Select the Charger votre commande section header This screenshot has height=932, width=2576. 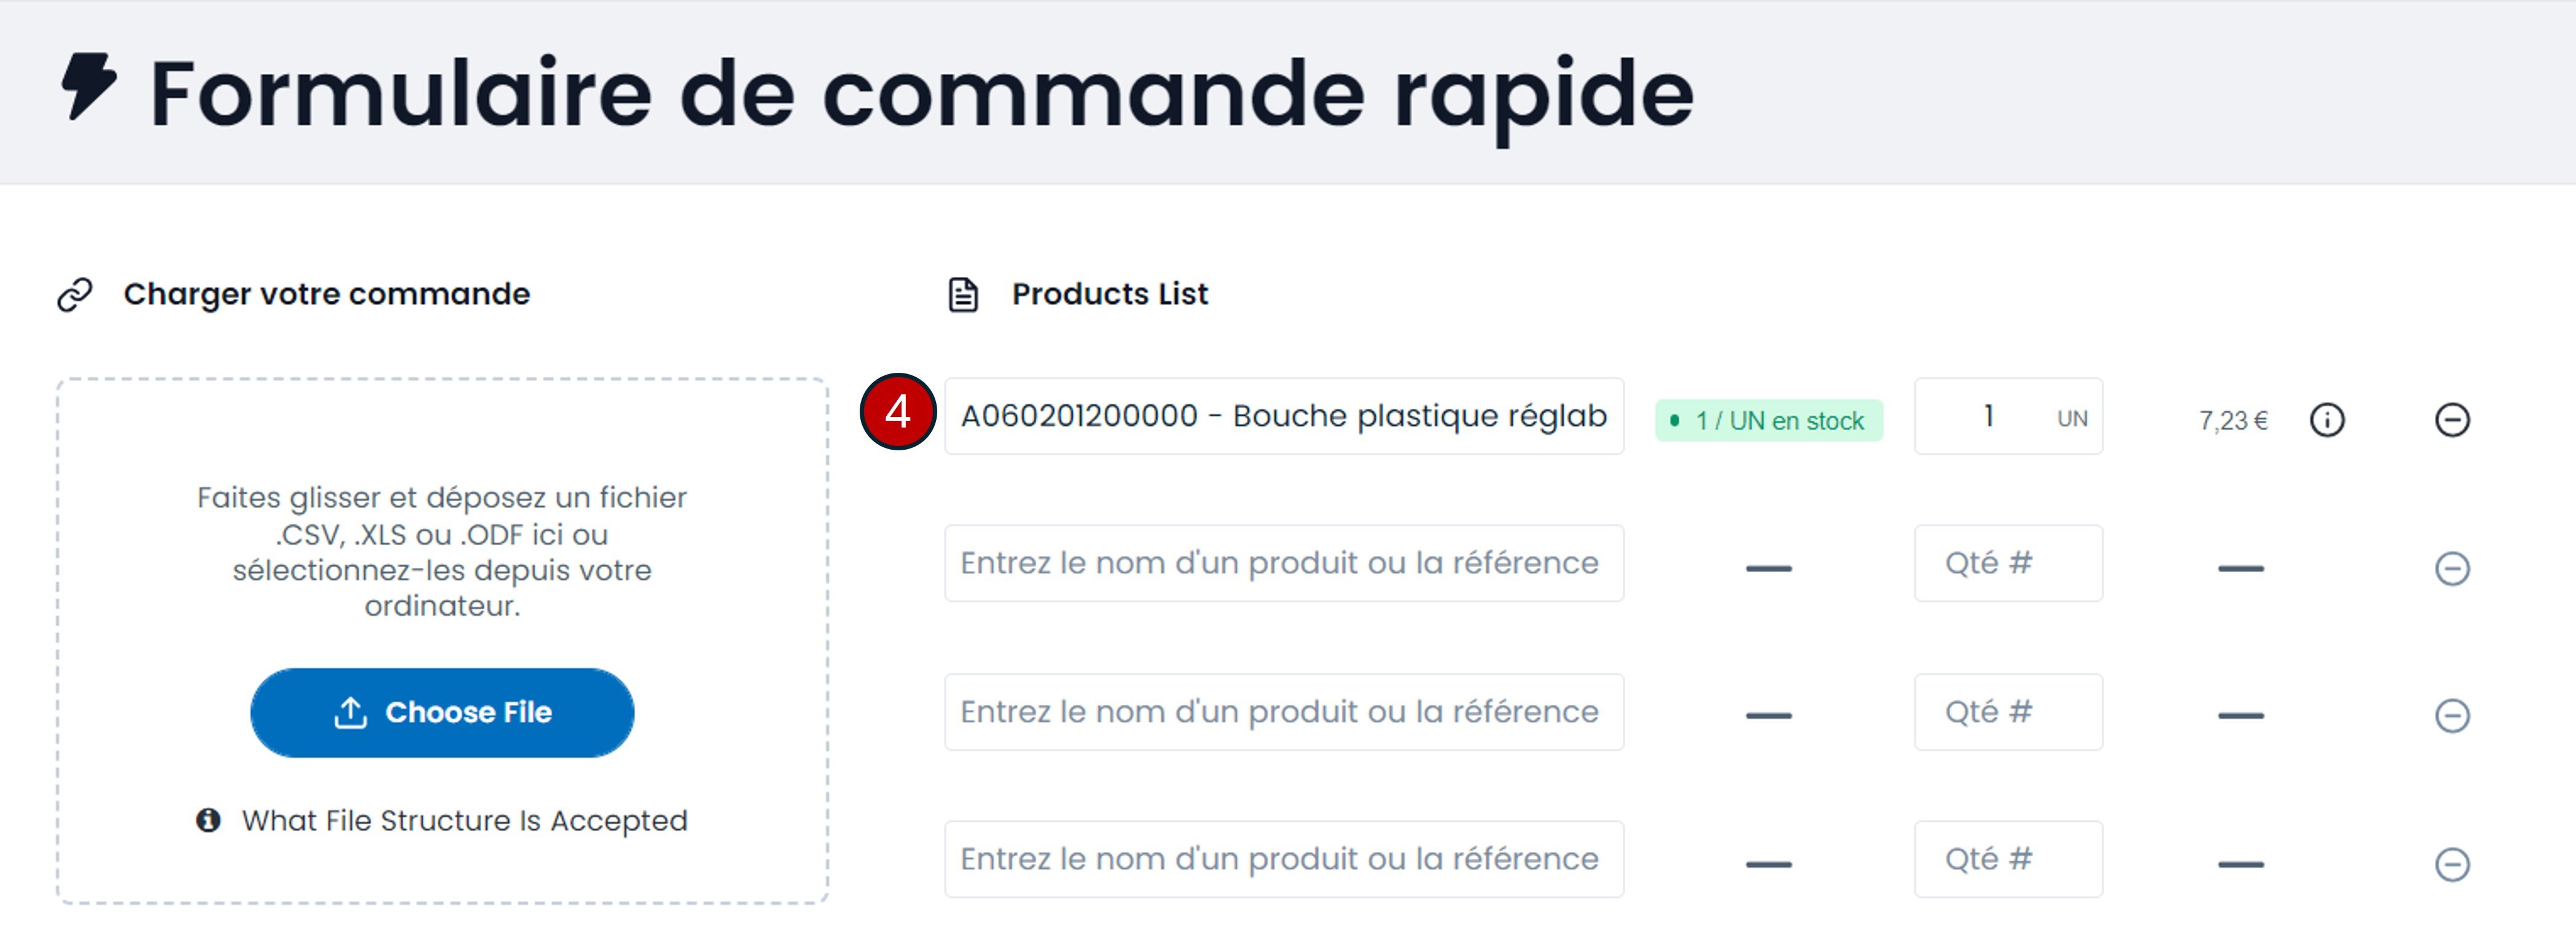[327, 293]
